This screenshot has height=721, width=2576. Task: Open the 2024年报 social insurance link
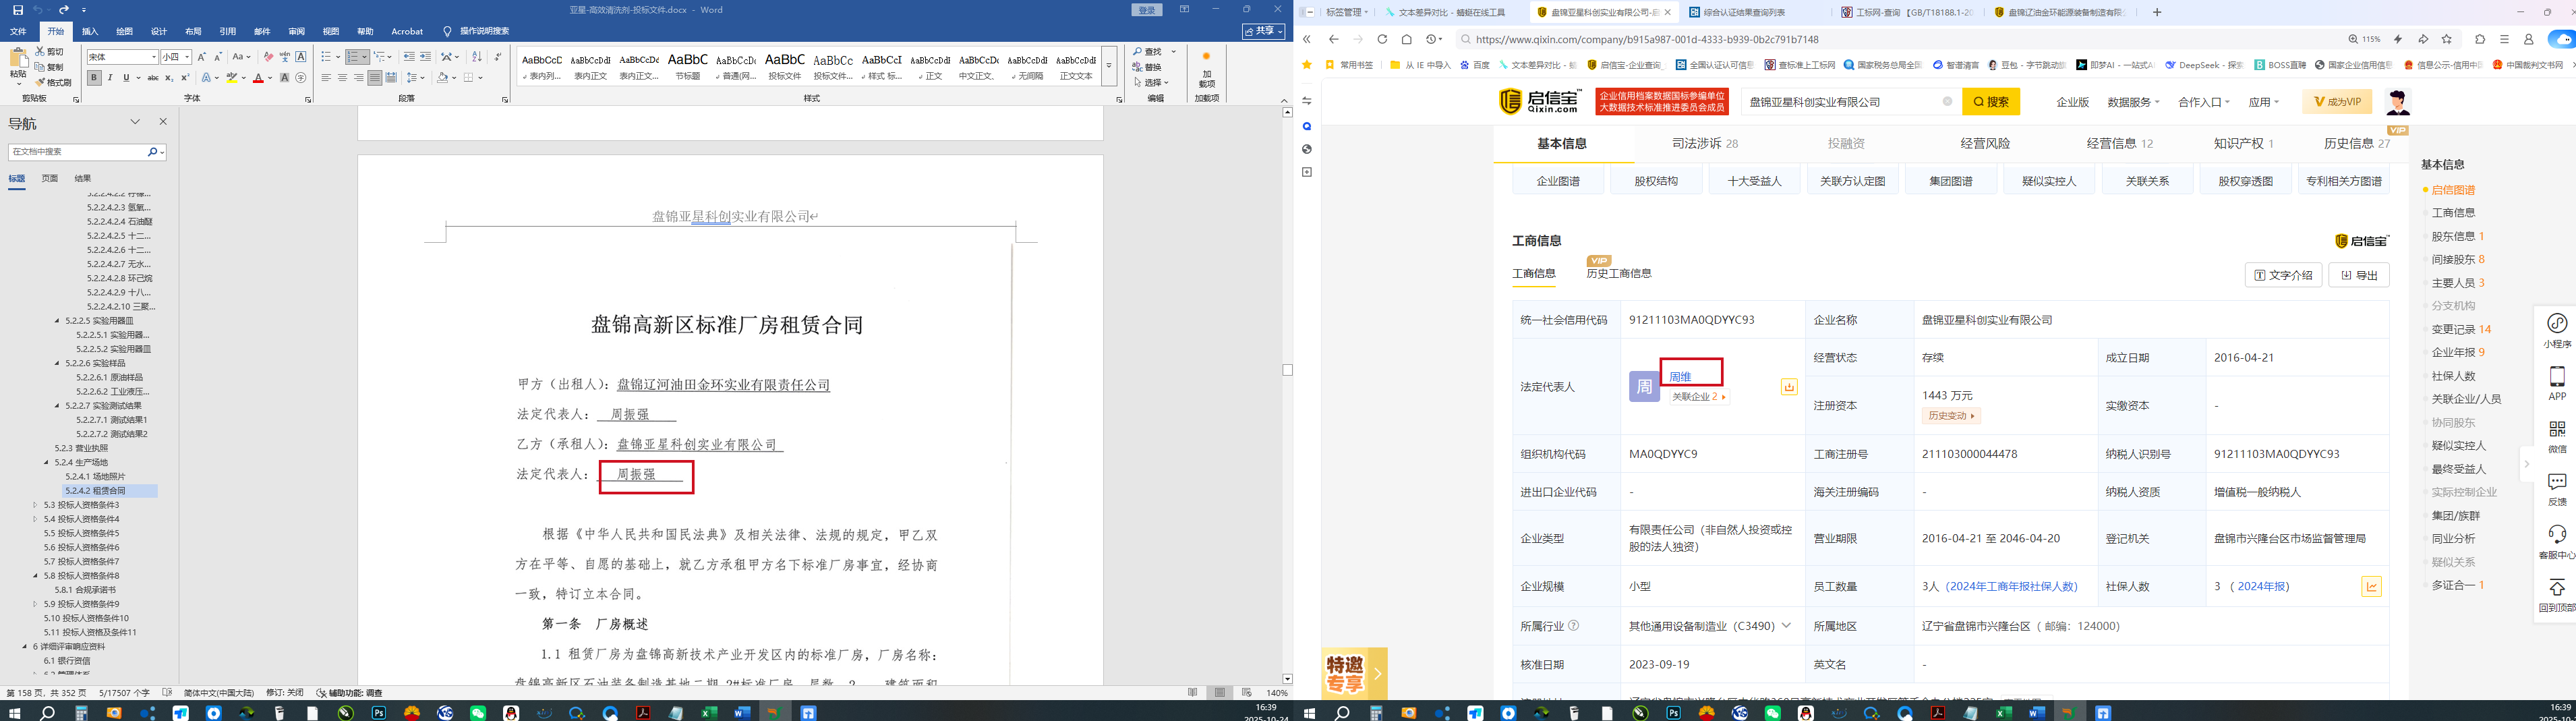2263,587
